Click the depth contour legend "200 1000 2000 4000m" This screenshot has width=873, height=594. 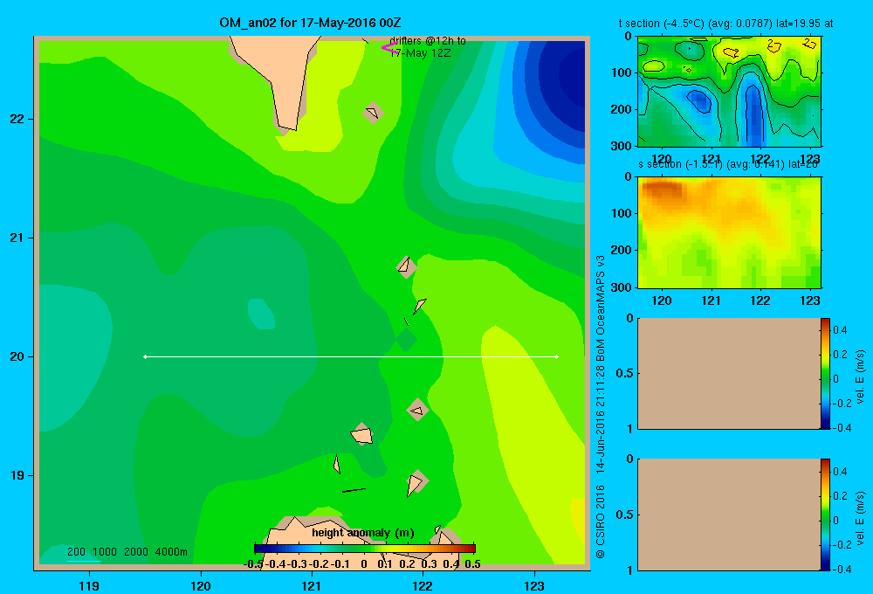(127, 552)
